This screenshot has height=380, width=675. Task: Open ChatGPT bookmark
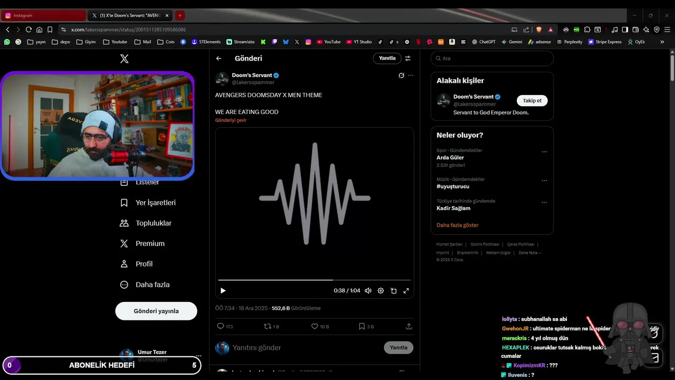484,42
